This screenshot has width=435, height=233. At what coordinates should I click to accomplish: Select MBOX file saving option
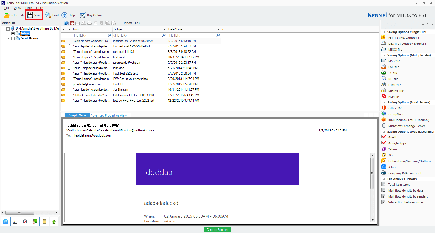(392, 50)
